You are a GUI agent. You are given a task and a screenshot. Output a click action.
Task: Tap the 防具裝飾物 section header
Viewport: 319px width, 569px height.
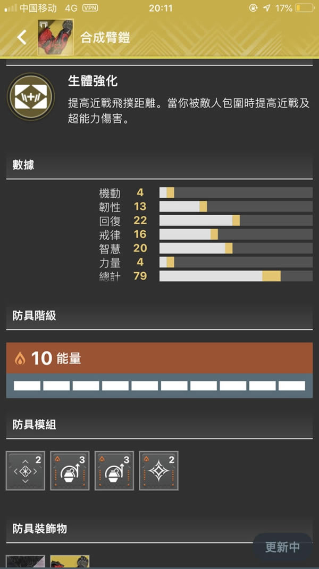40,529
